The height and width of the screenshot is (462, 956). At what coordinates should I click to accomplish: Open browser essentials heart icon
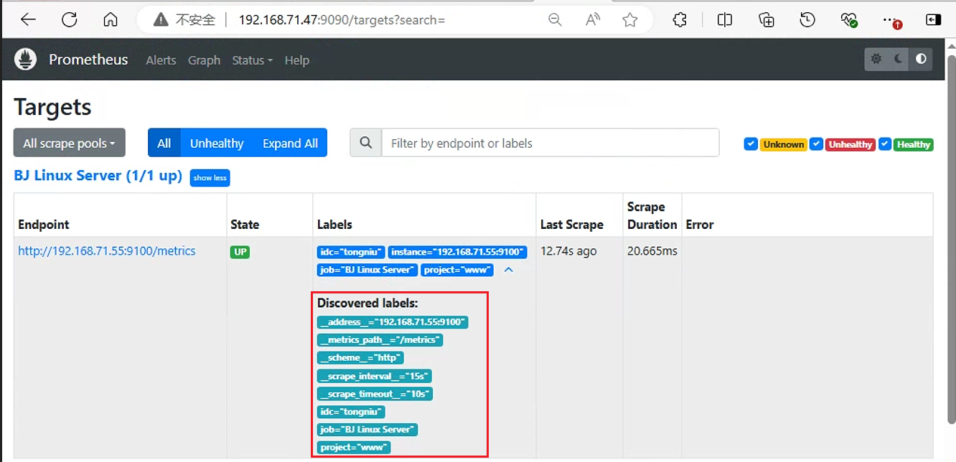pyautogui.click(x=850, y=20)
